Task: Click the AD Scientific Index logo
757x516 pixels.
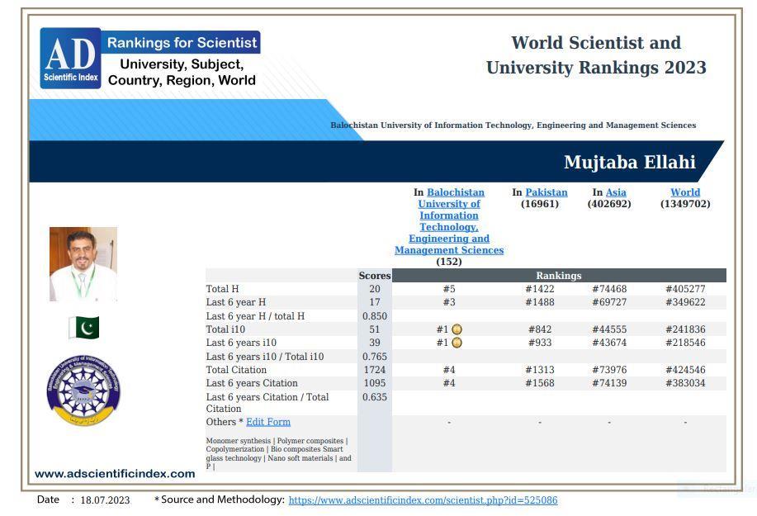Action: point(70,58)
